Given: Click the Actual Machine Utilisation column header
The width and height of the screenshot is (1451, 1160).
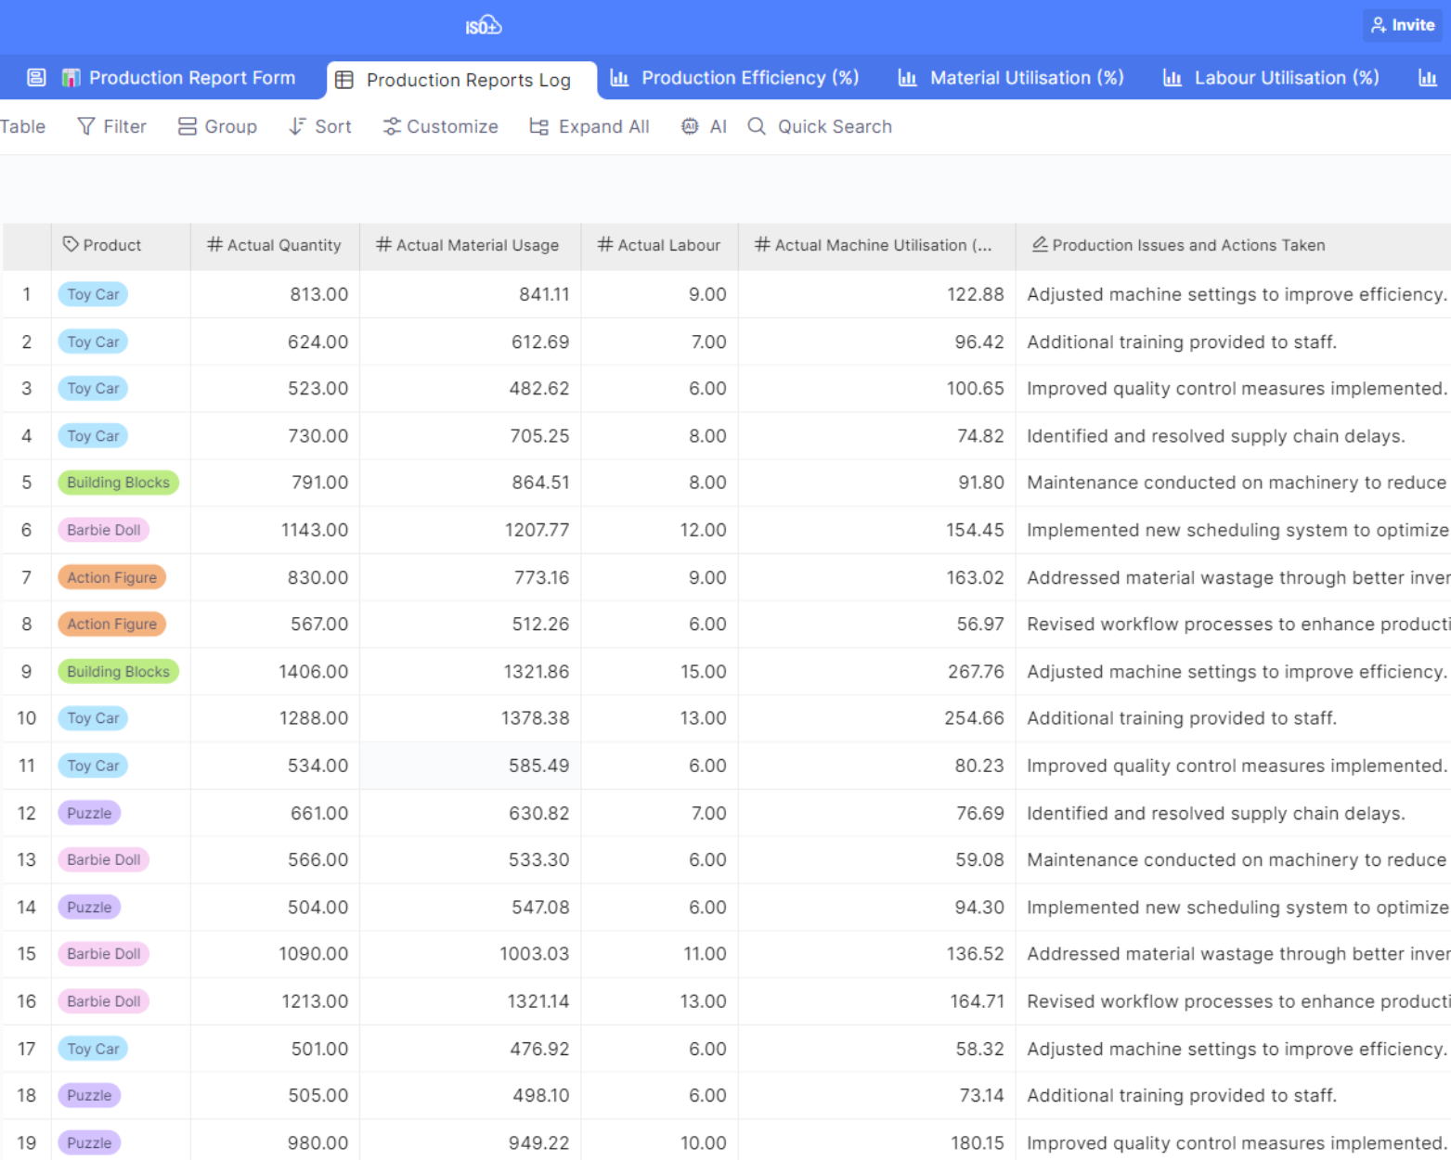Looking at the screenshot, I should pos(876,245).
